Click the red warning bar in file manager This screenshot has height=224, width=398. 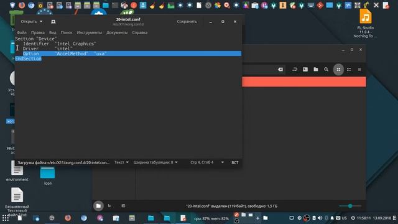click(304, 82)
